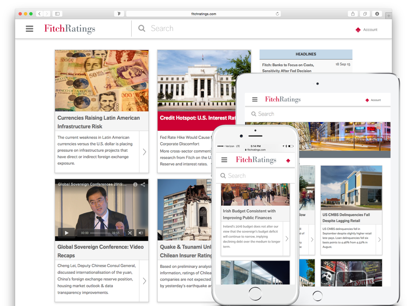Open 'Quake & Tsunami' Chilean Insurer article
Screen dimensions: 407x306
point(186,251)
